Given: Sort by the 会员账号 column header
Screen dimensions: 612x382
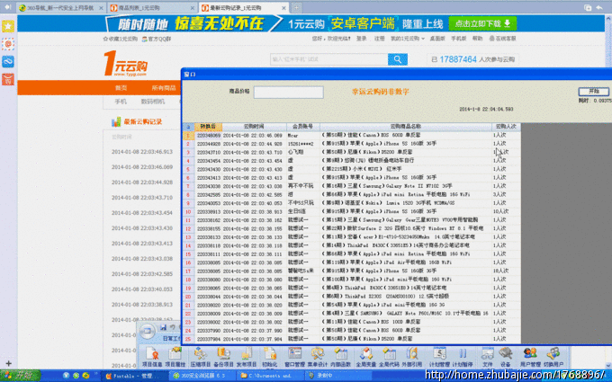Looking at the screenshot, I should pos(302,127).
